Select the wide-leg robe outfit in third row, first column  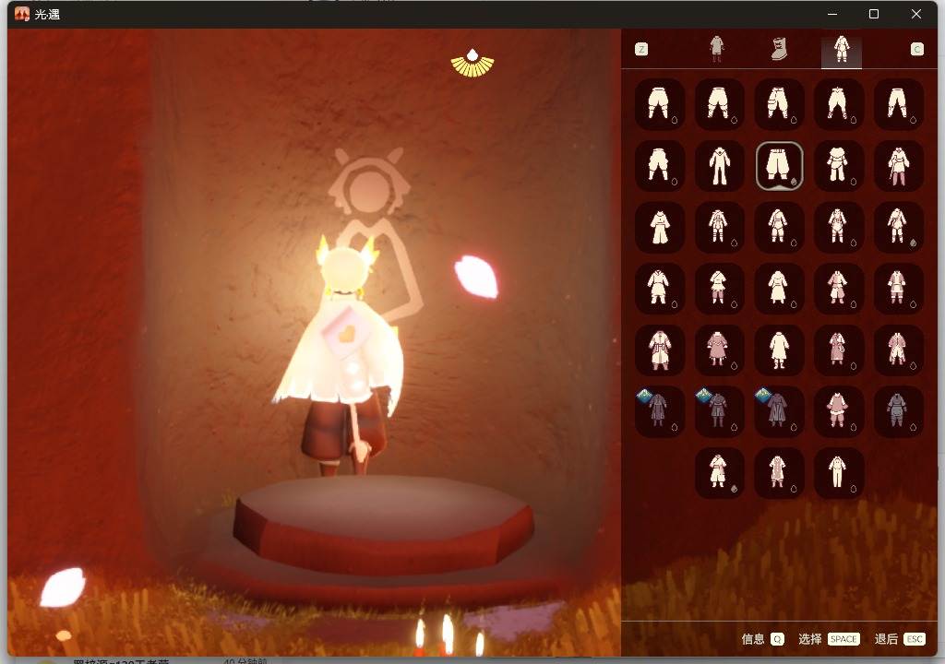pos(659,227)
